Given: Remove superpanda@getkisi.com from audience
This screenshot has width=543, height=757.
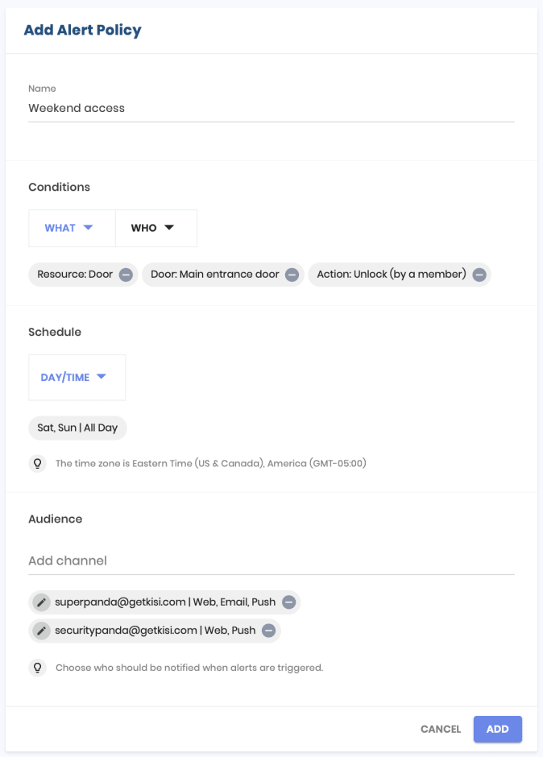Looking at the screenshot, I should point(289,602).
